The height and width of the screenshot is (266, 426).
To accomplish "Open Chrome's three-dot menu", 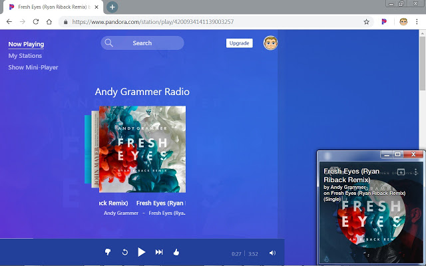I will coord(417,22).
